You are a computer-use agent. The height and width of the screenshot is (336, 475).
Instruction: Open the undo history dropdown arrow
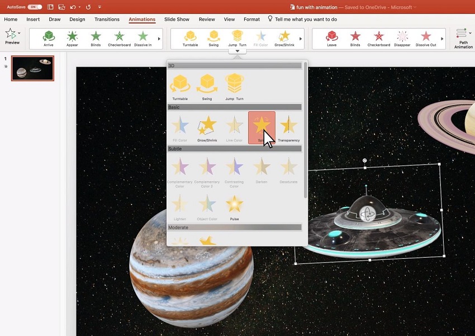point(79,7)
